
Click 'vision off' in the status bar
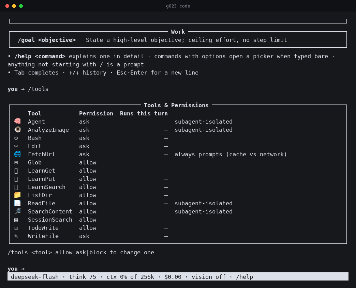click(x=209, y=277)
